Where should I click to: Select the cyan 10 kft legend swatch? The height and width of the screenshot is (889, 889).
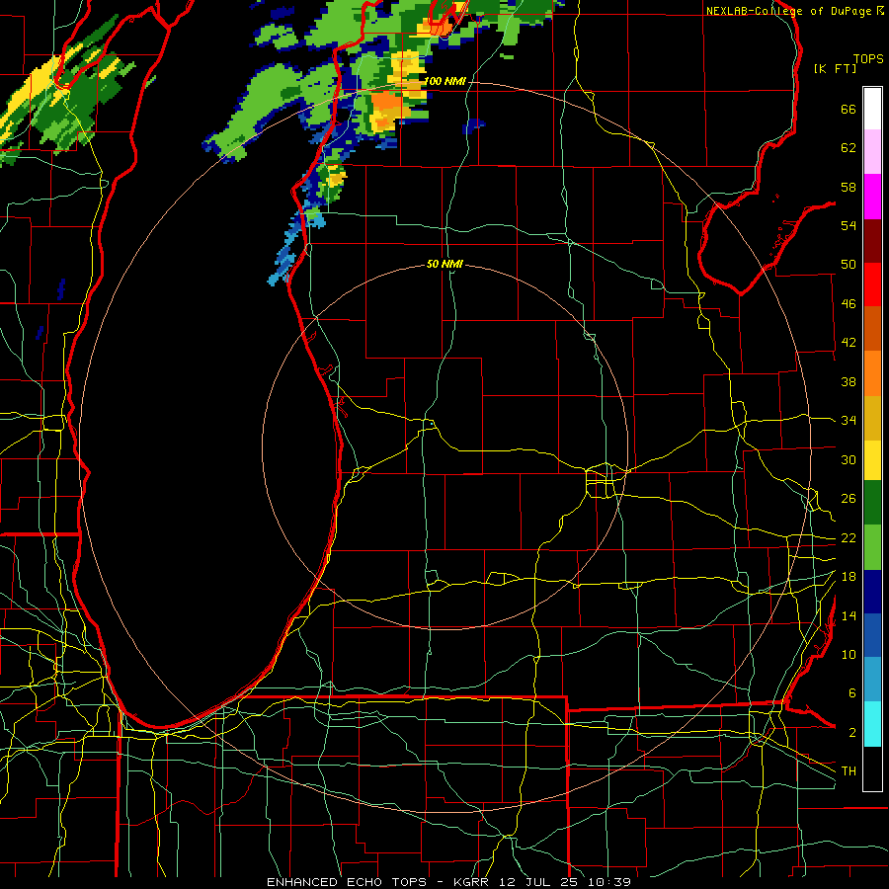point(872,724)
